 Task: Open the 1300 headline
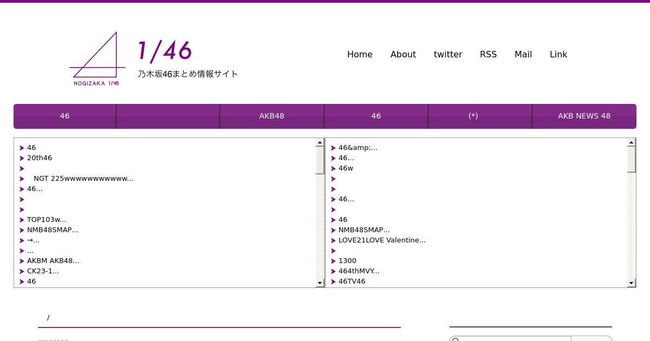pos(347,261)
